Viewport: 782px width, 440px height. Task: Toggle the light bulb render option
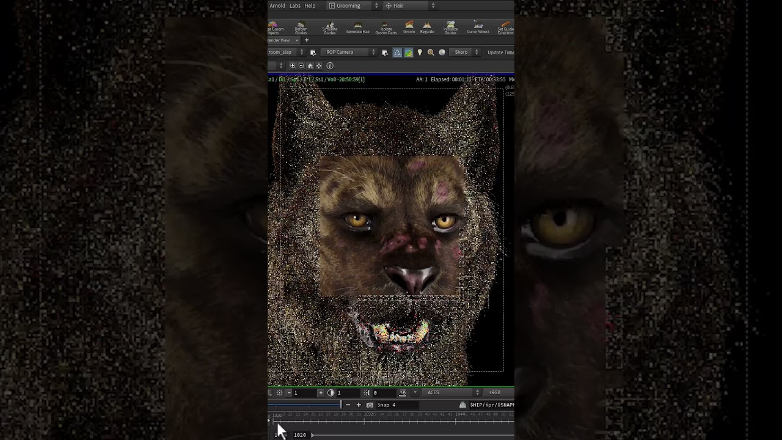point(420,53)
